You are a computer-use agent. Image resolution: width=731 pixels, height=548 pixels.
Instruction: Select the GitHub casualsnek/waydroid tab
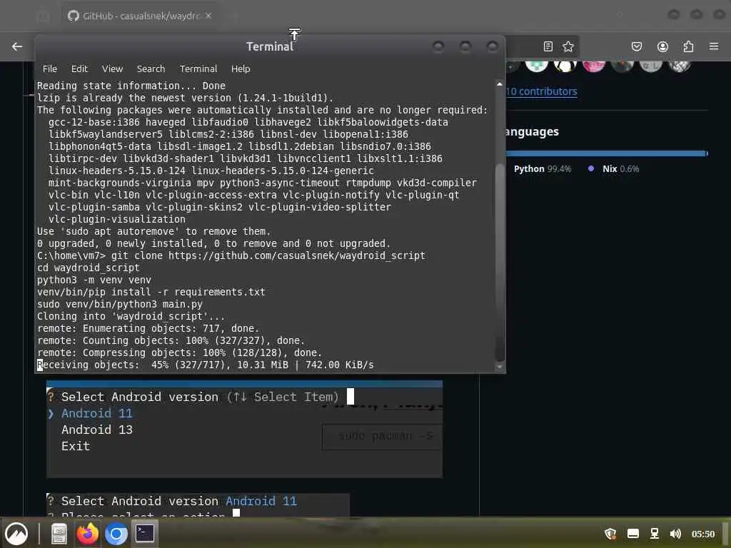[140, 16]
